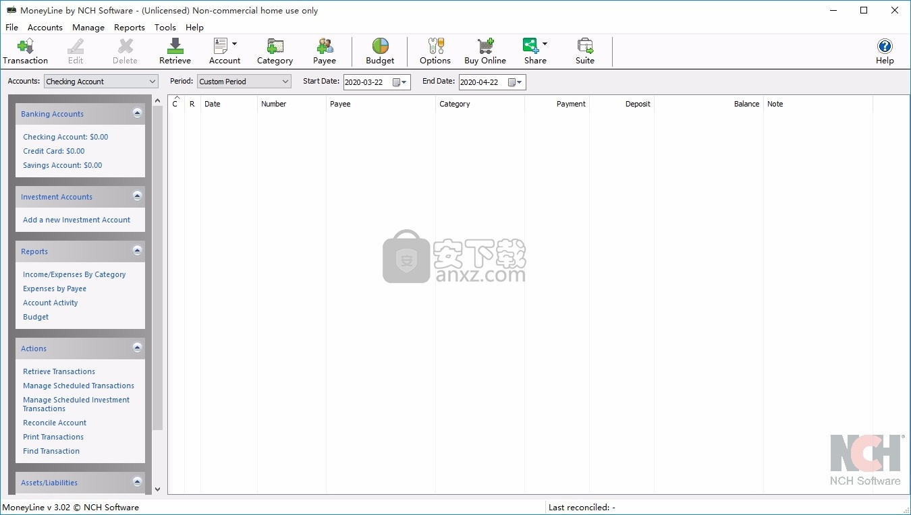Open the Manage menu

coord(88,28)
